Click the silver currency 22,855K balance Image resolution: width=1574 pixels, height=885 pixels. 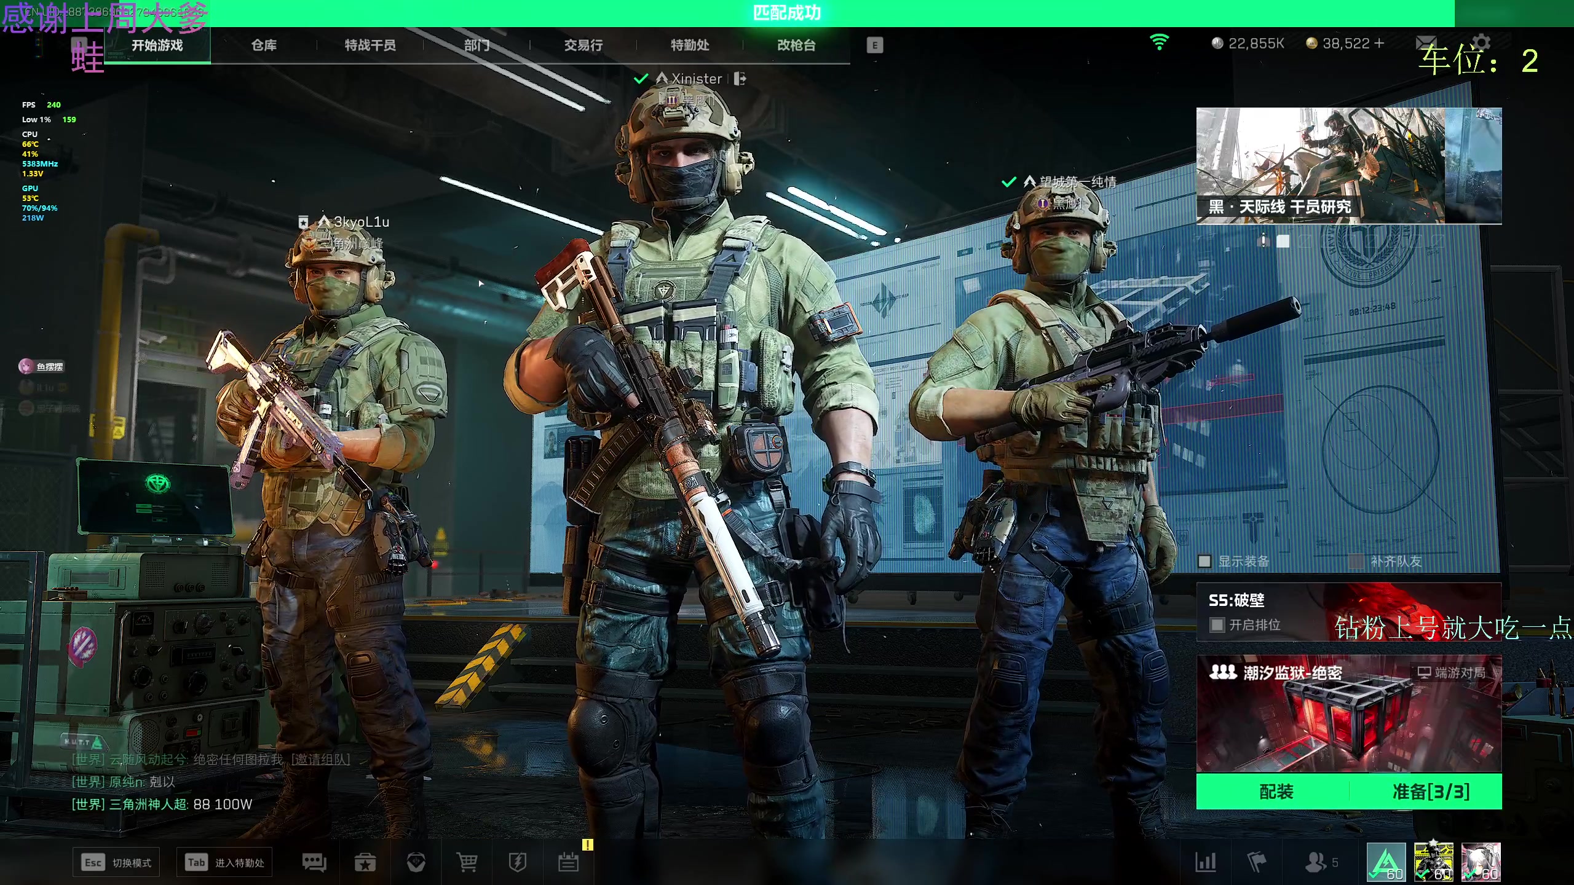pyautogui.click(x=1248, y=43)
